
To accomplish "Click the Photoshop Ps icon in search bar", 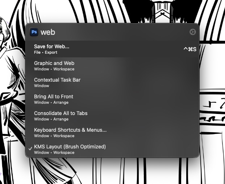I will [x=34, y=32].
